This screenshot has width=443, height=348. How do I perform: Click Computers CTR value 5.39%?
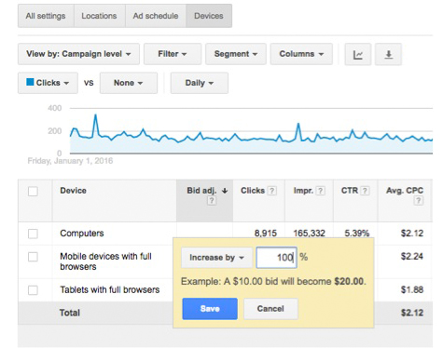(357, 234)
